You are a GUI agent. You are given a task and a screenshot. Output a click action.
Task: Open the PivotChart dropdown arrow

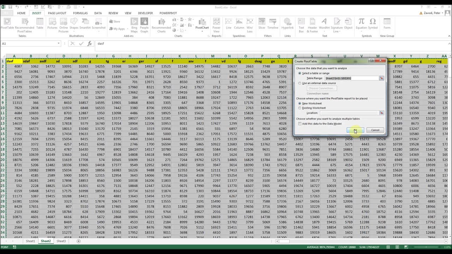click(202, 31)
